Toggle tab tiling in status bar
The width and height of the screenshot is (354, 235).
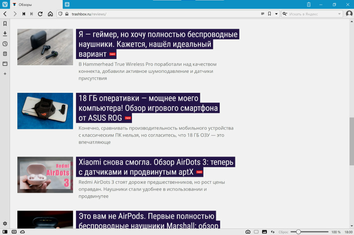coord(14,232)
